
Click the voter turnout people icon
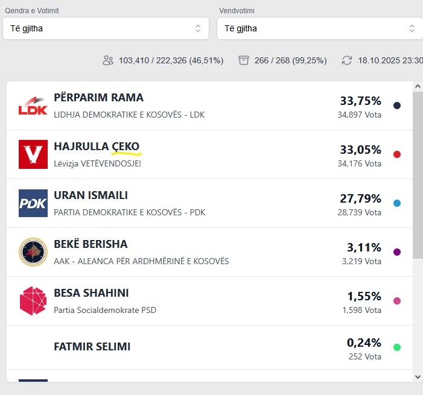[109, 60]
